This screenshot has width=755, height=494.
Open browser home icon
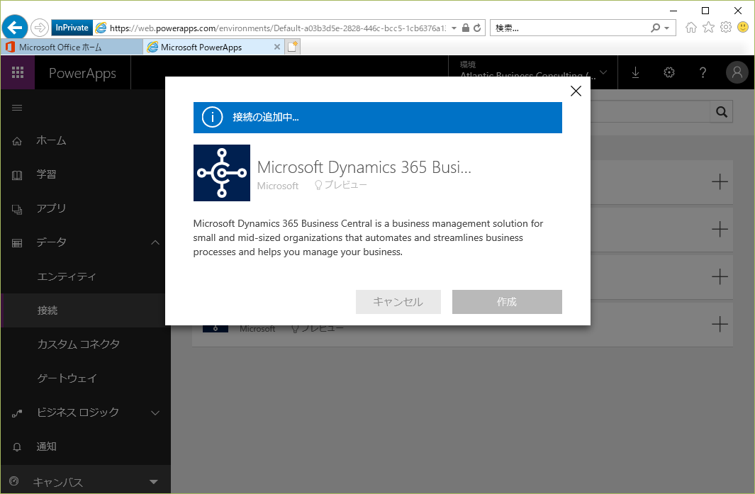tap(691, 28)
